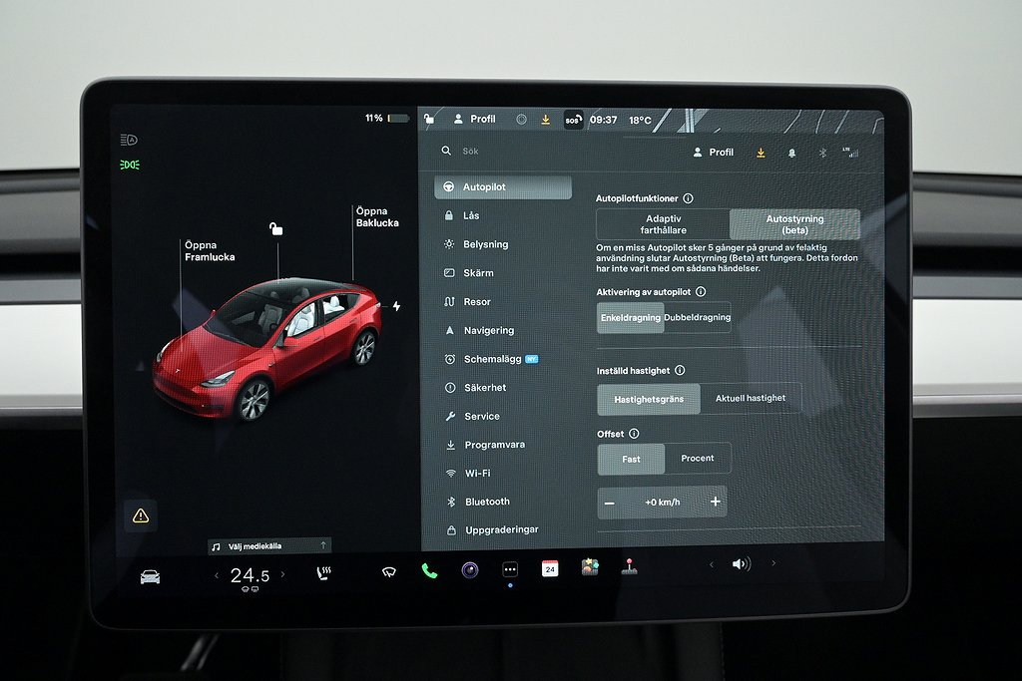Tap the green parking lights indicator
The height and width of the screenshot is (681, 1022).
(x=130, y=165)
